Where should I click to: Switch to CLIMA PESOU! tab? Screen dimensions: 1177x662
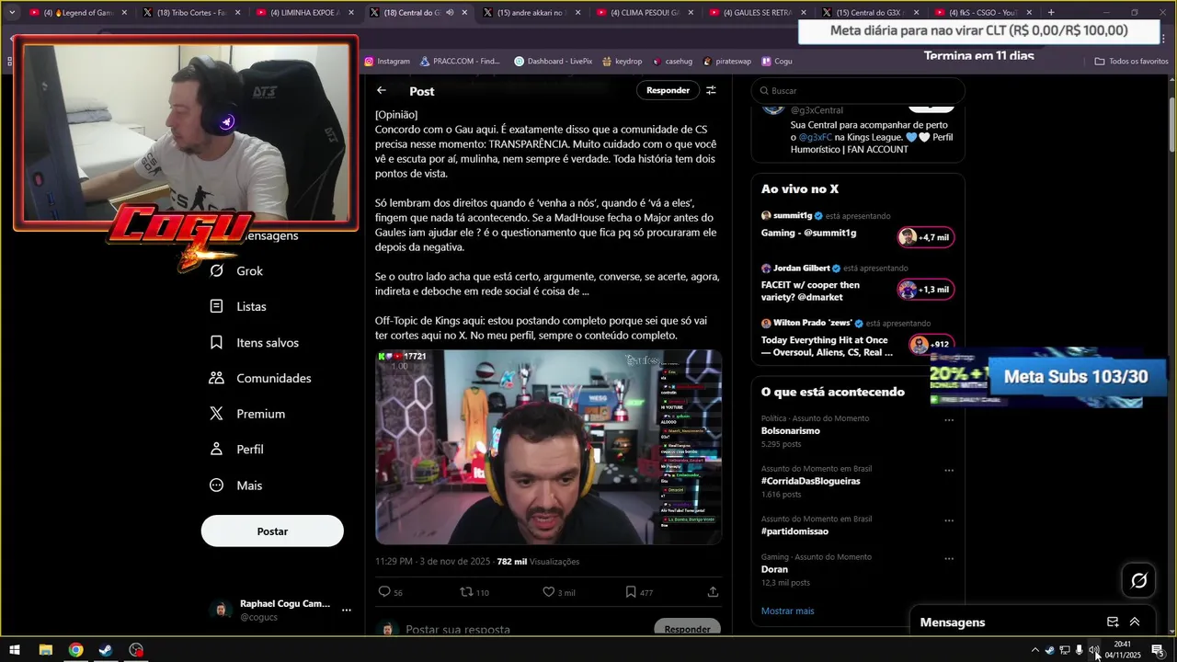coord(644,13)
